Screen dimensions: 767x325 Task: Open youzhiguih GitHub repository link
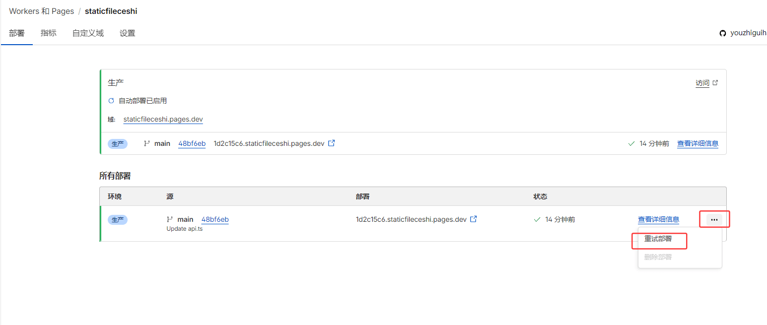click(749, 33)
